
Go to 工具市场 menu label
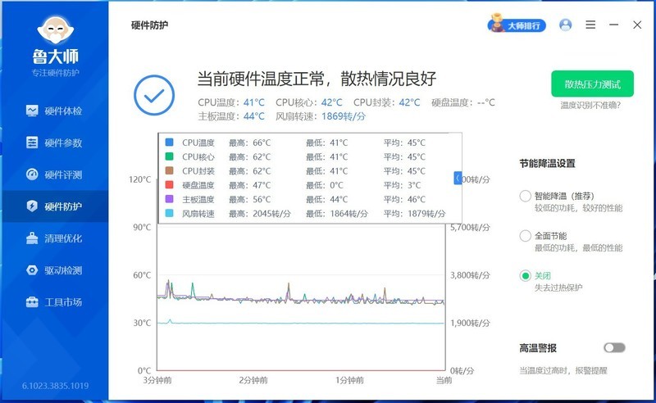[63, 301]
